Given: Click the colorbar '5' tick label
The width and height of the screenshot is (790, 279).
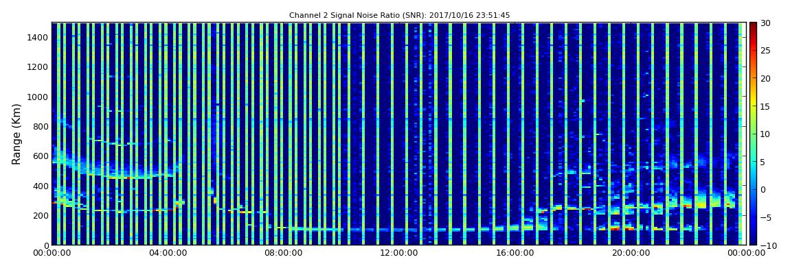Looking at the screenshot, I should (x=763, y=162).
